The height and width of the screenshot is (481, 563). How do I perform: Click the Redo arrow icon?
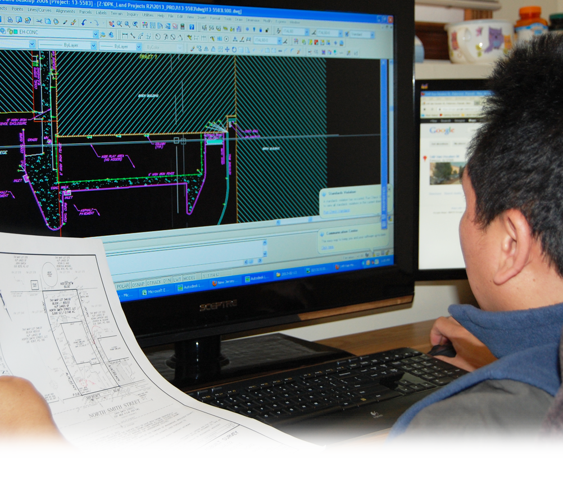click(x=96, y=23)
